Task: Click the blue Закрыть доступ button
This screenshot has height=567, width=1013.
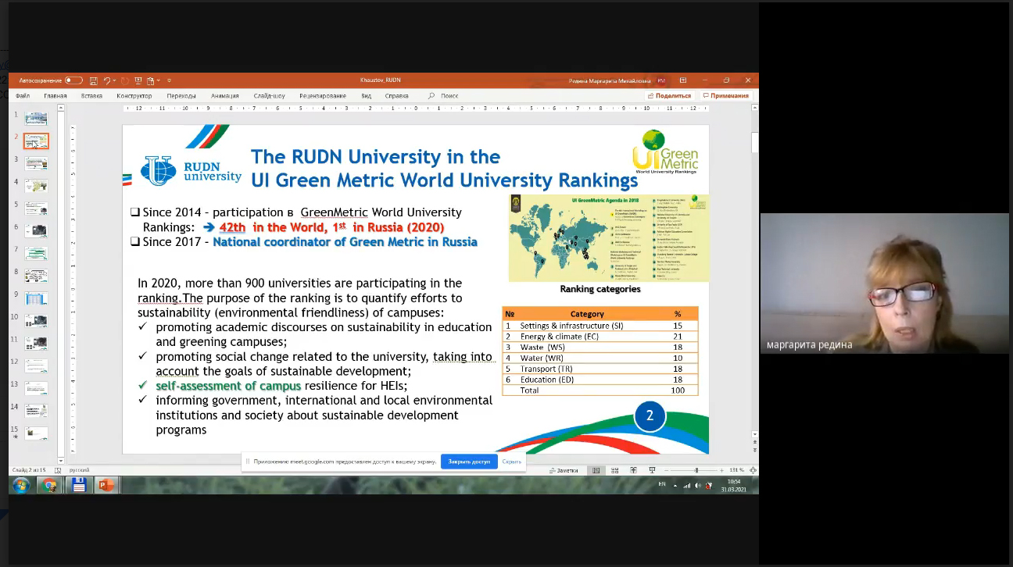Action: pos(469,462)
